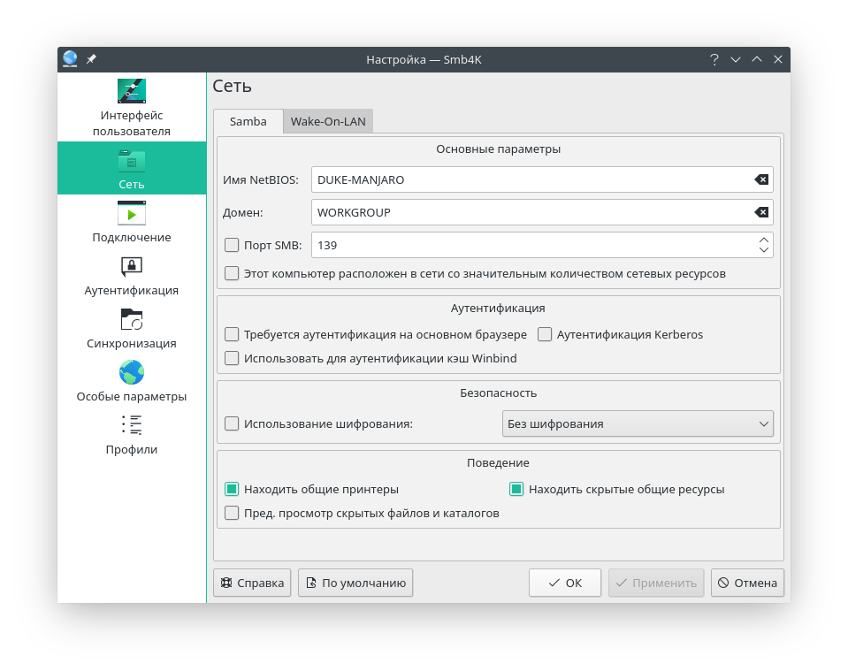Open the Особые параметры globe icon page
Screen dimensions: 848x671
(x=132, y=380)
